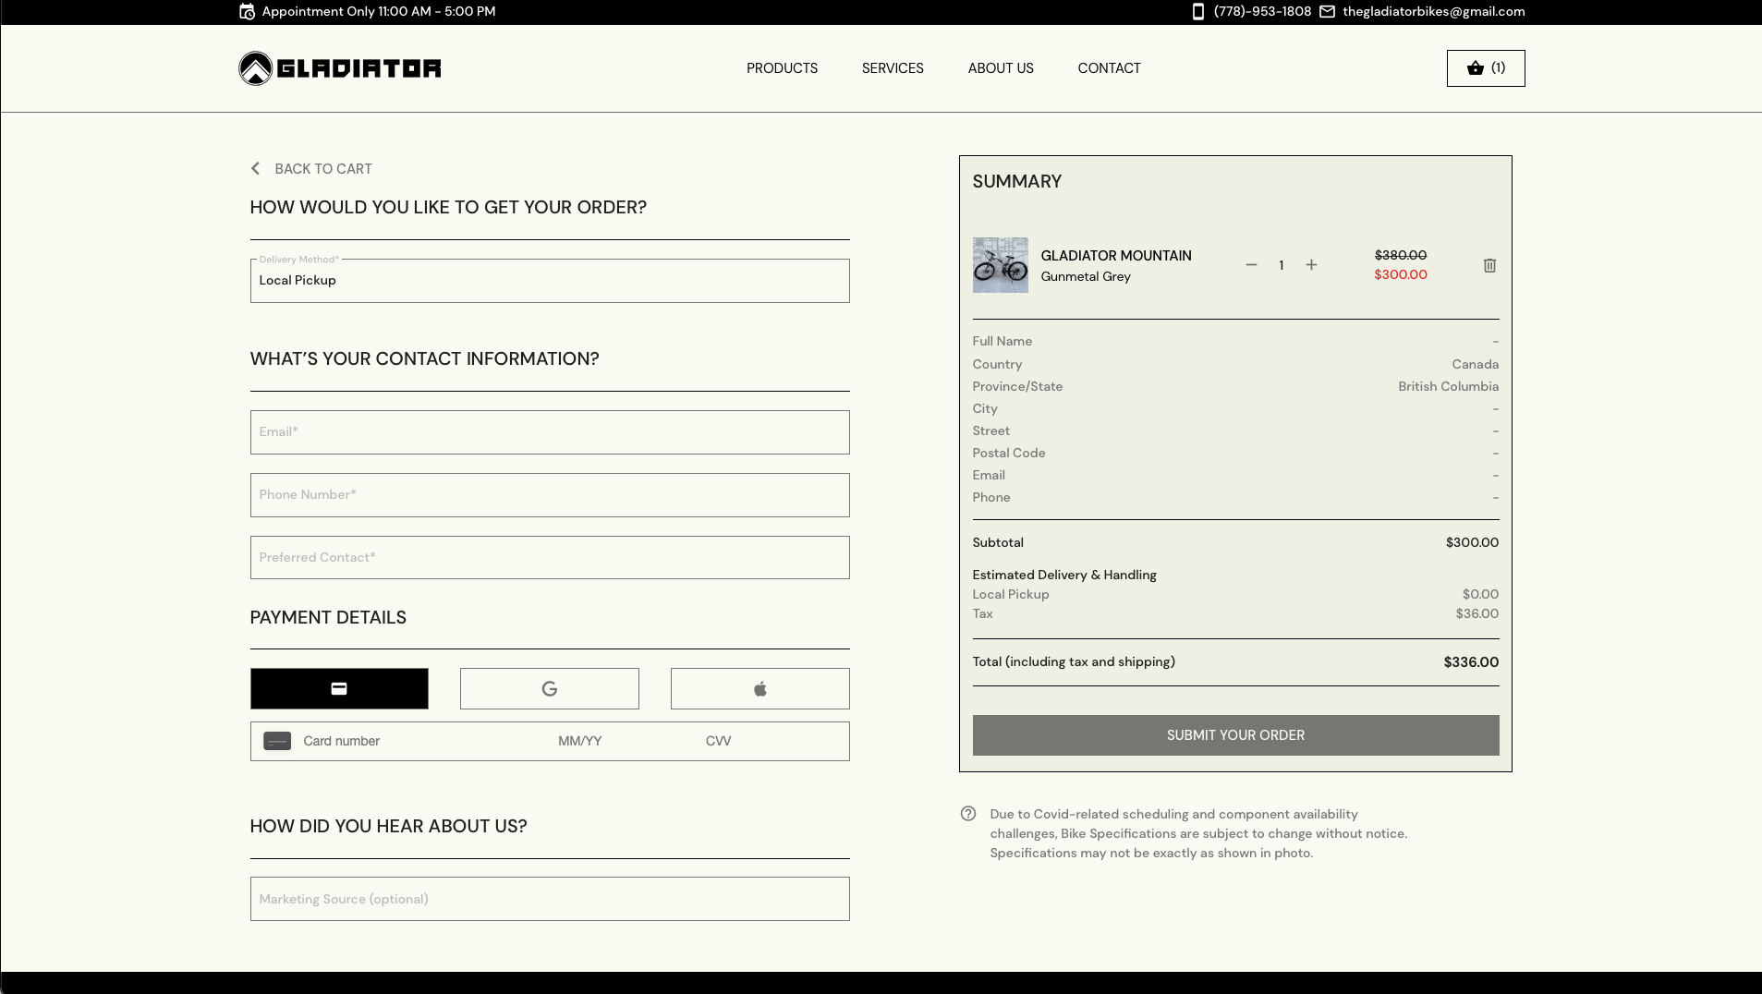
Task: Open the Marketing Source dropdown
Action: [550, 899]
